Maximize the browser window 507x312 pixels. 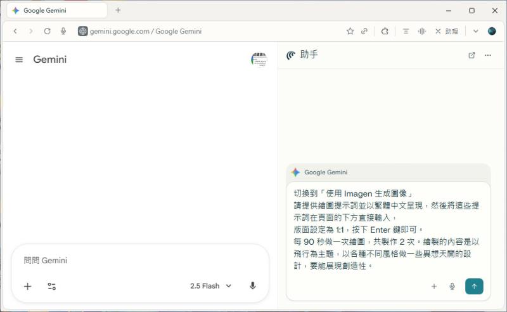(472, 11)
